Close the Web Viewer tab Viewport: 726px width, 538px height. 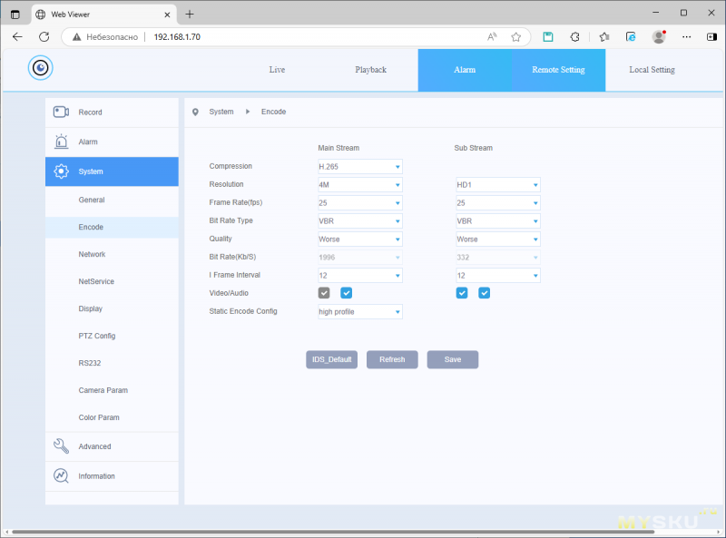(167, 15)
